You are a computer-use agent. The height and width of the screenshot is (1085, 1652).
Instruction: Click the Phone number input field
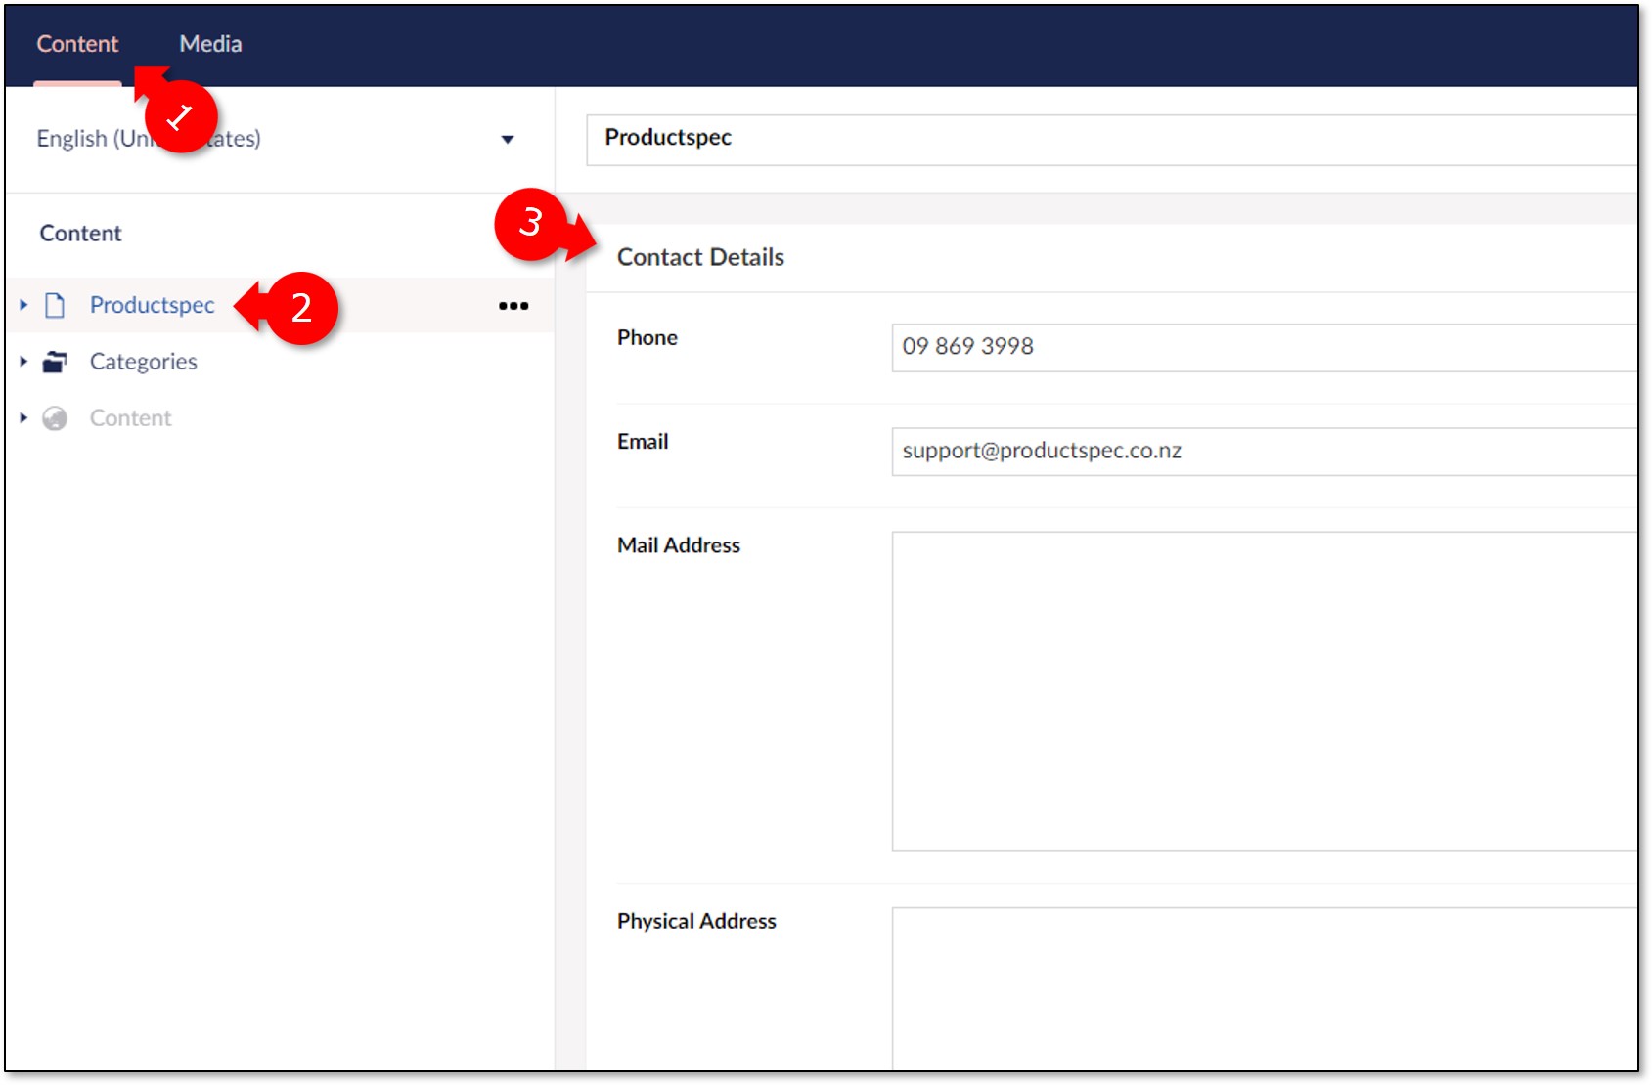[x=1265, y=347]
